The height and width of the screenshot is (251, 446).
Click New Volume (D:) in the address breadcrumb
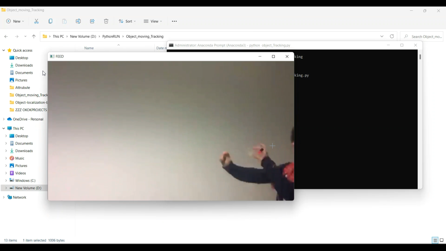coord(83,37)
